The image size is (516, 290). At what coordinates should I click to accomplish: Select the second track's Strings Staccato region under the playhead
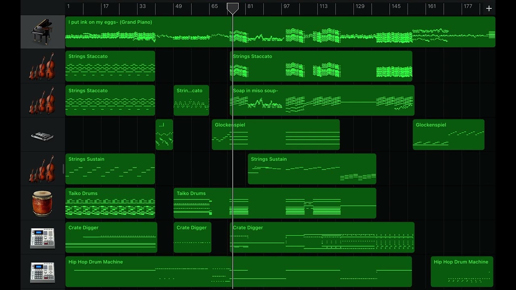321,66
